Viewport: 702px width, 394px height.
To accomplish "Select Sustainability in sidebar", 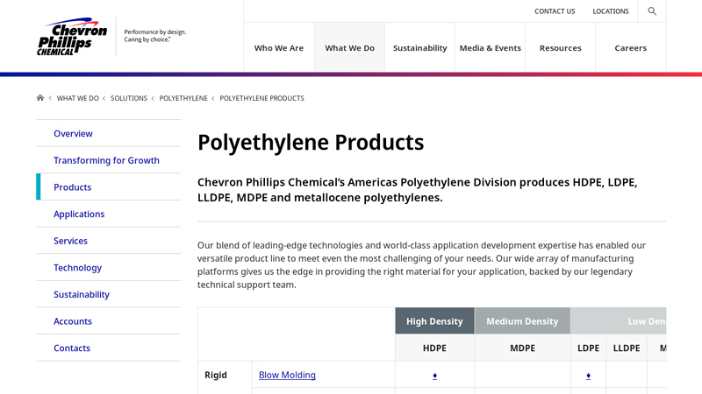I will click(x=108, y=294).
